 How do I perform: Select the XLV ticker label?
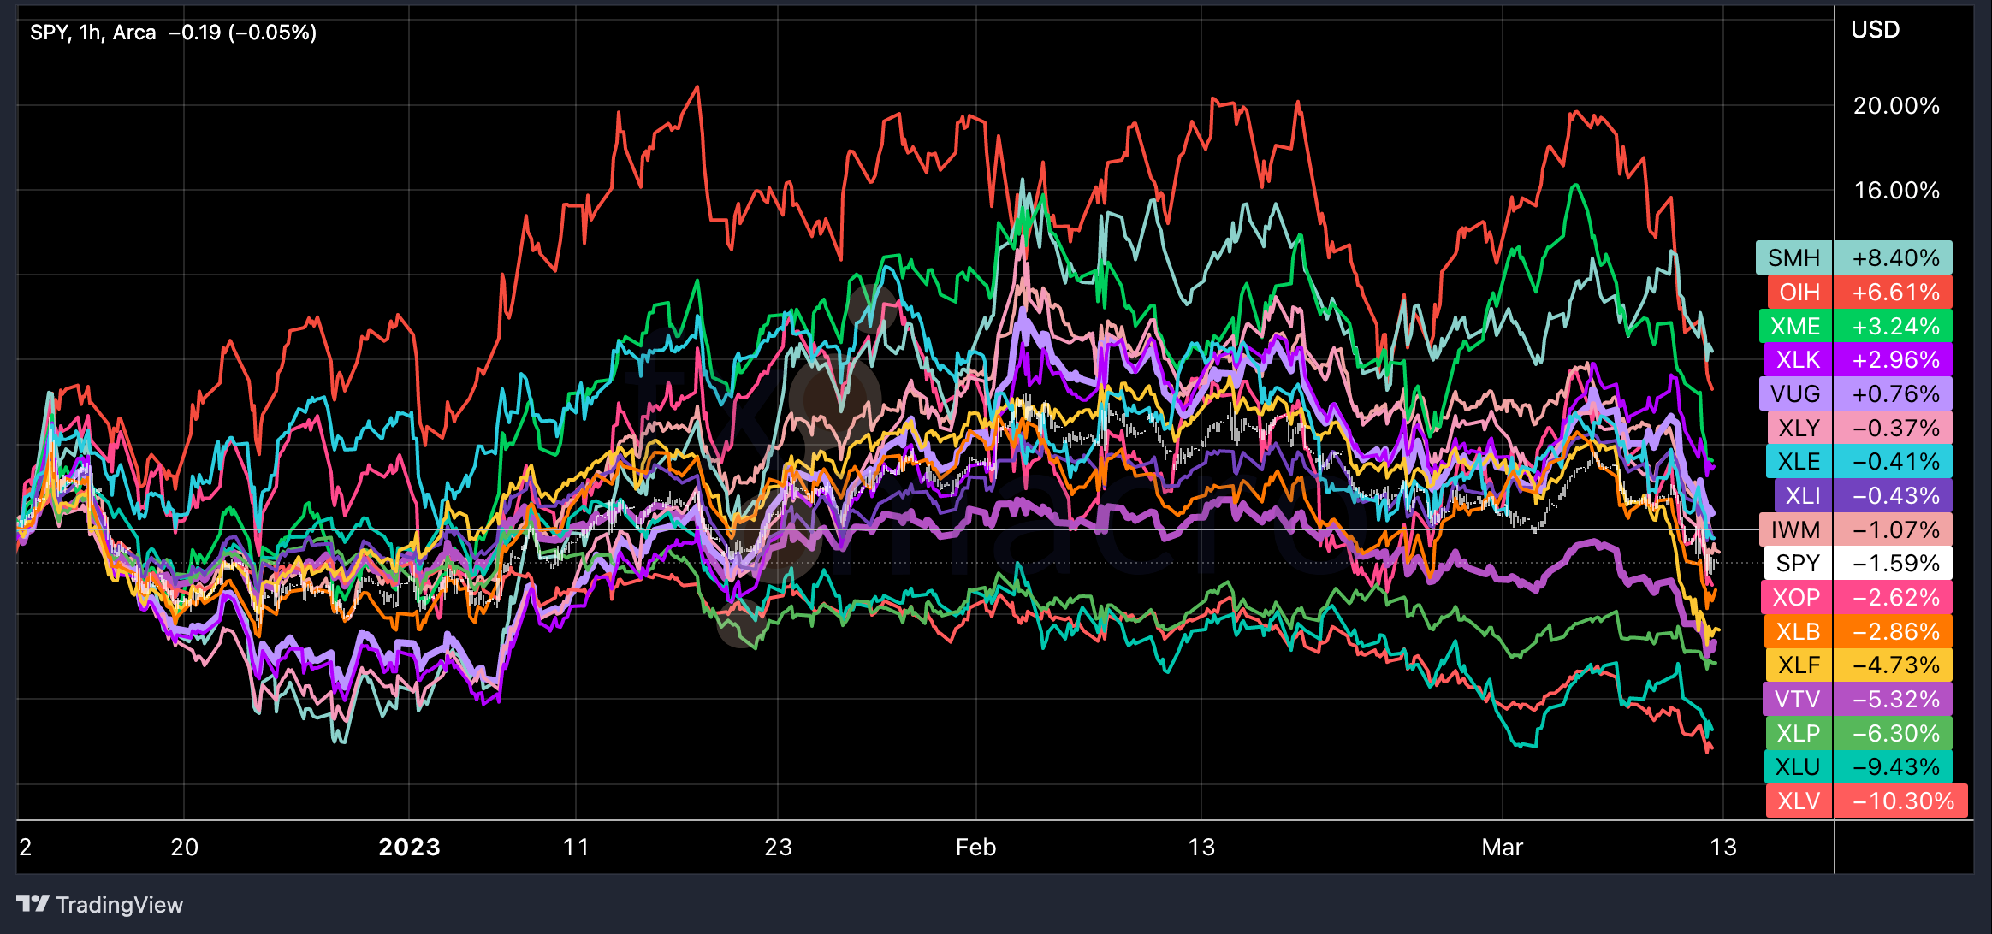[x=1799, y=801]
